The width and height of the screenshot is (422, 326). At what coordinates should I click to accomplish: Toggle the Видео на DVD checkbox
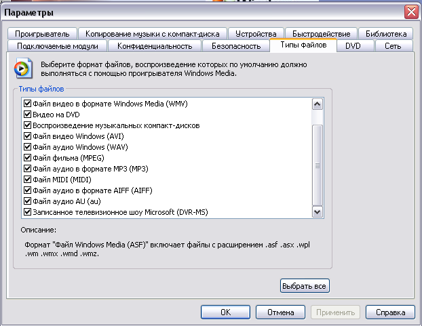27,115
